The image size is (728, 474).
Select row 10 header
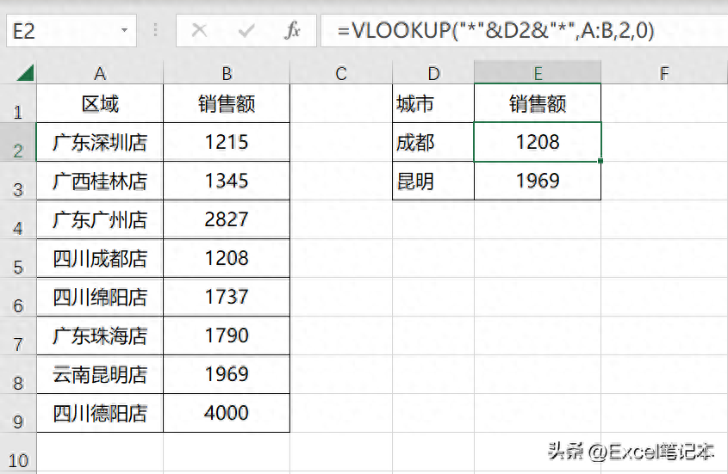17,452
